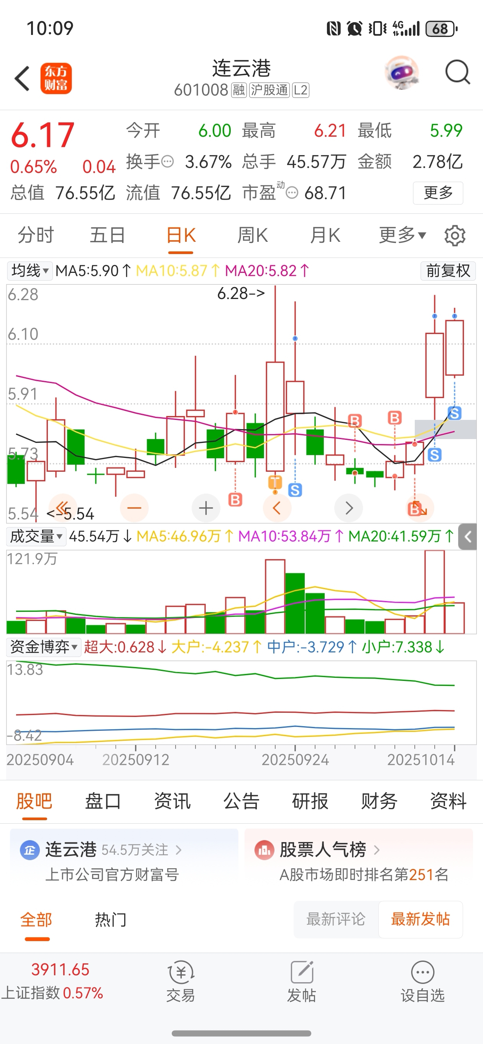
Task: Select the 热门 posts filter
Action: pyautogui.click(x=110, y=920)
